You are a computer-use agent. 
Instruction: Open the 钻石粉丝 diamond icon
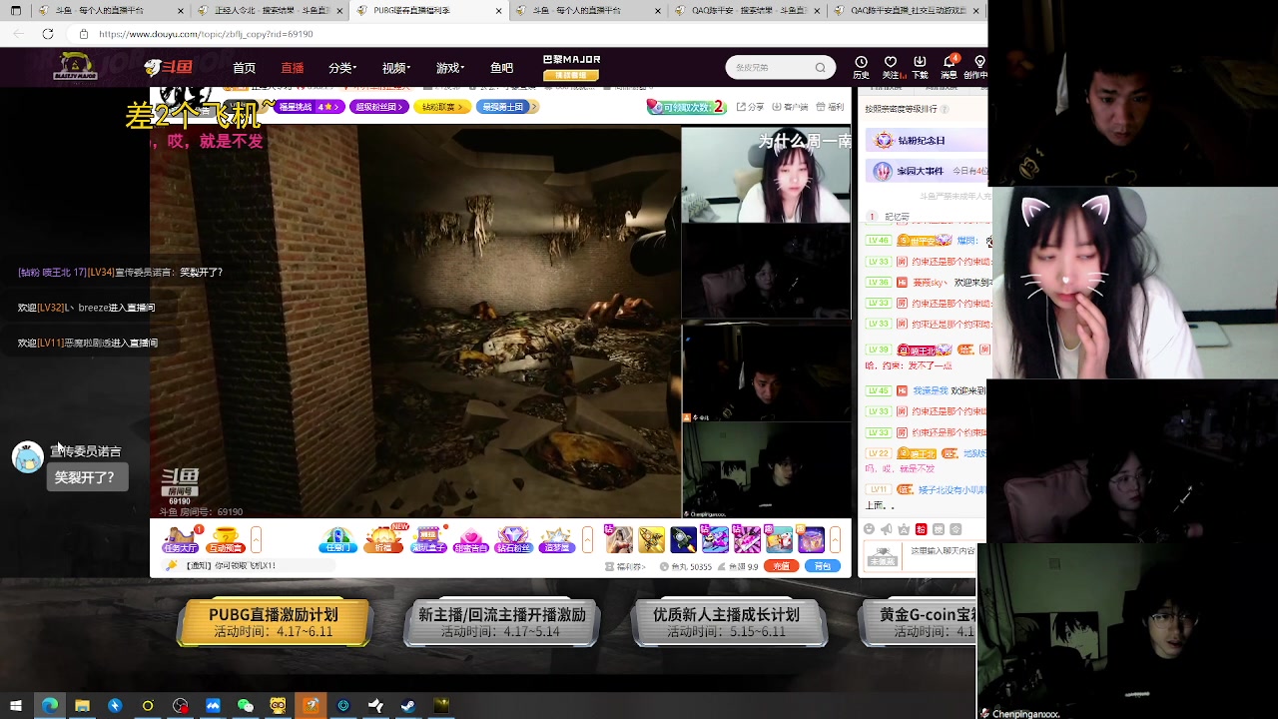513,540
